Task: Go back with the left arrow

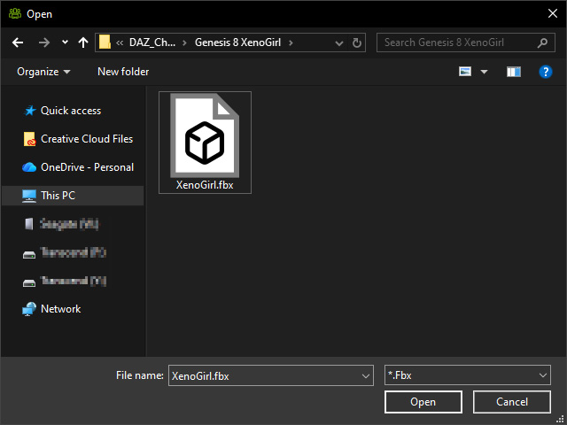Action: coord(18,42)
